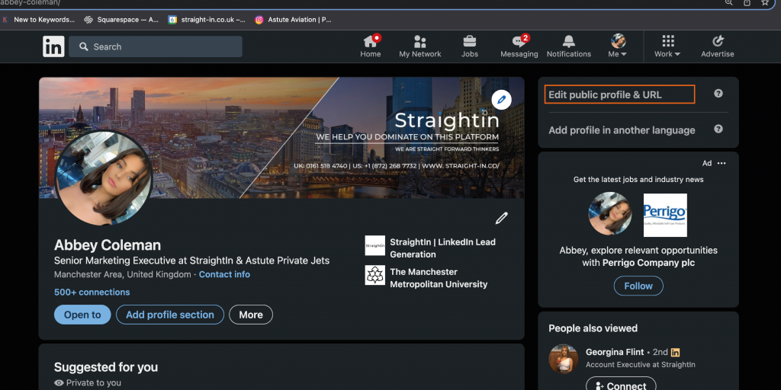This screenshot has height=390, width=781.
Task: Click the Abbey Coleman name heading
Action: [107, 245]
